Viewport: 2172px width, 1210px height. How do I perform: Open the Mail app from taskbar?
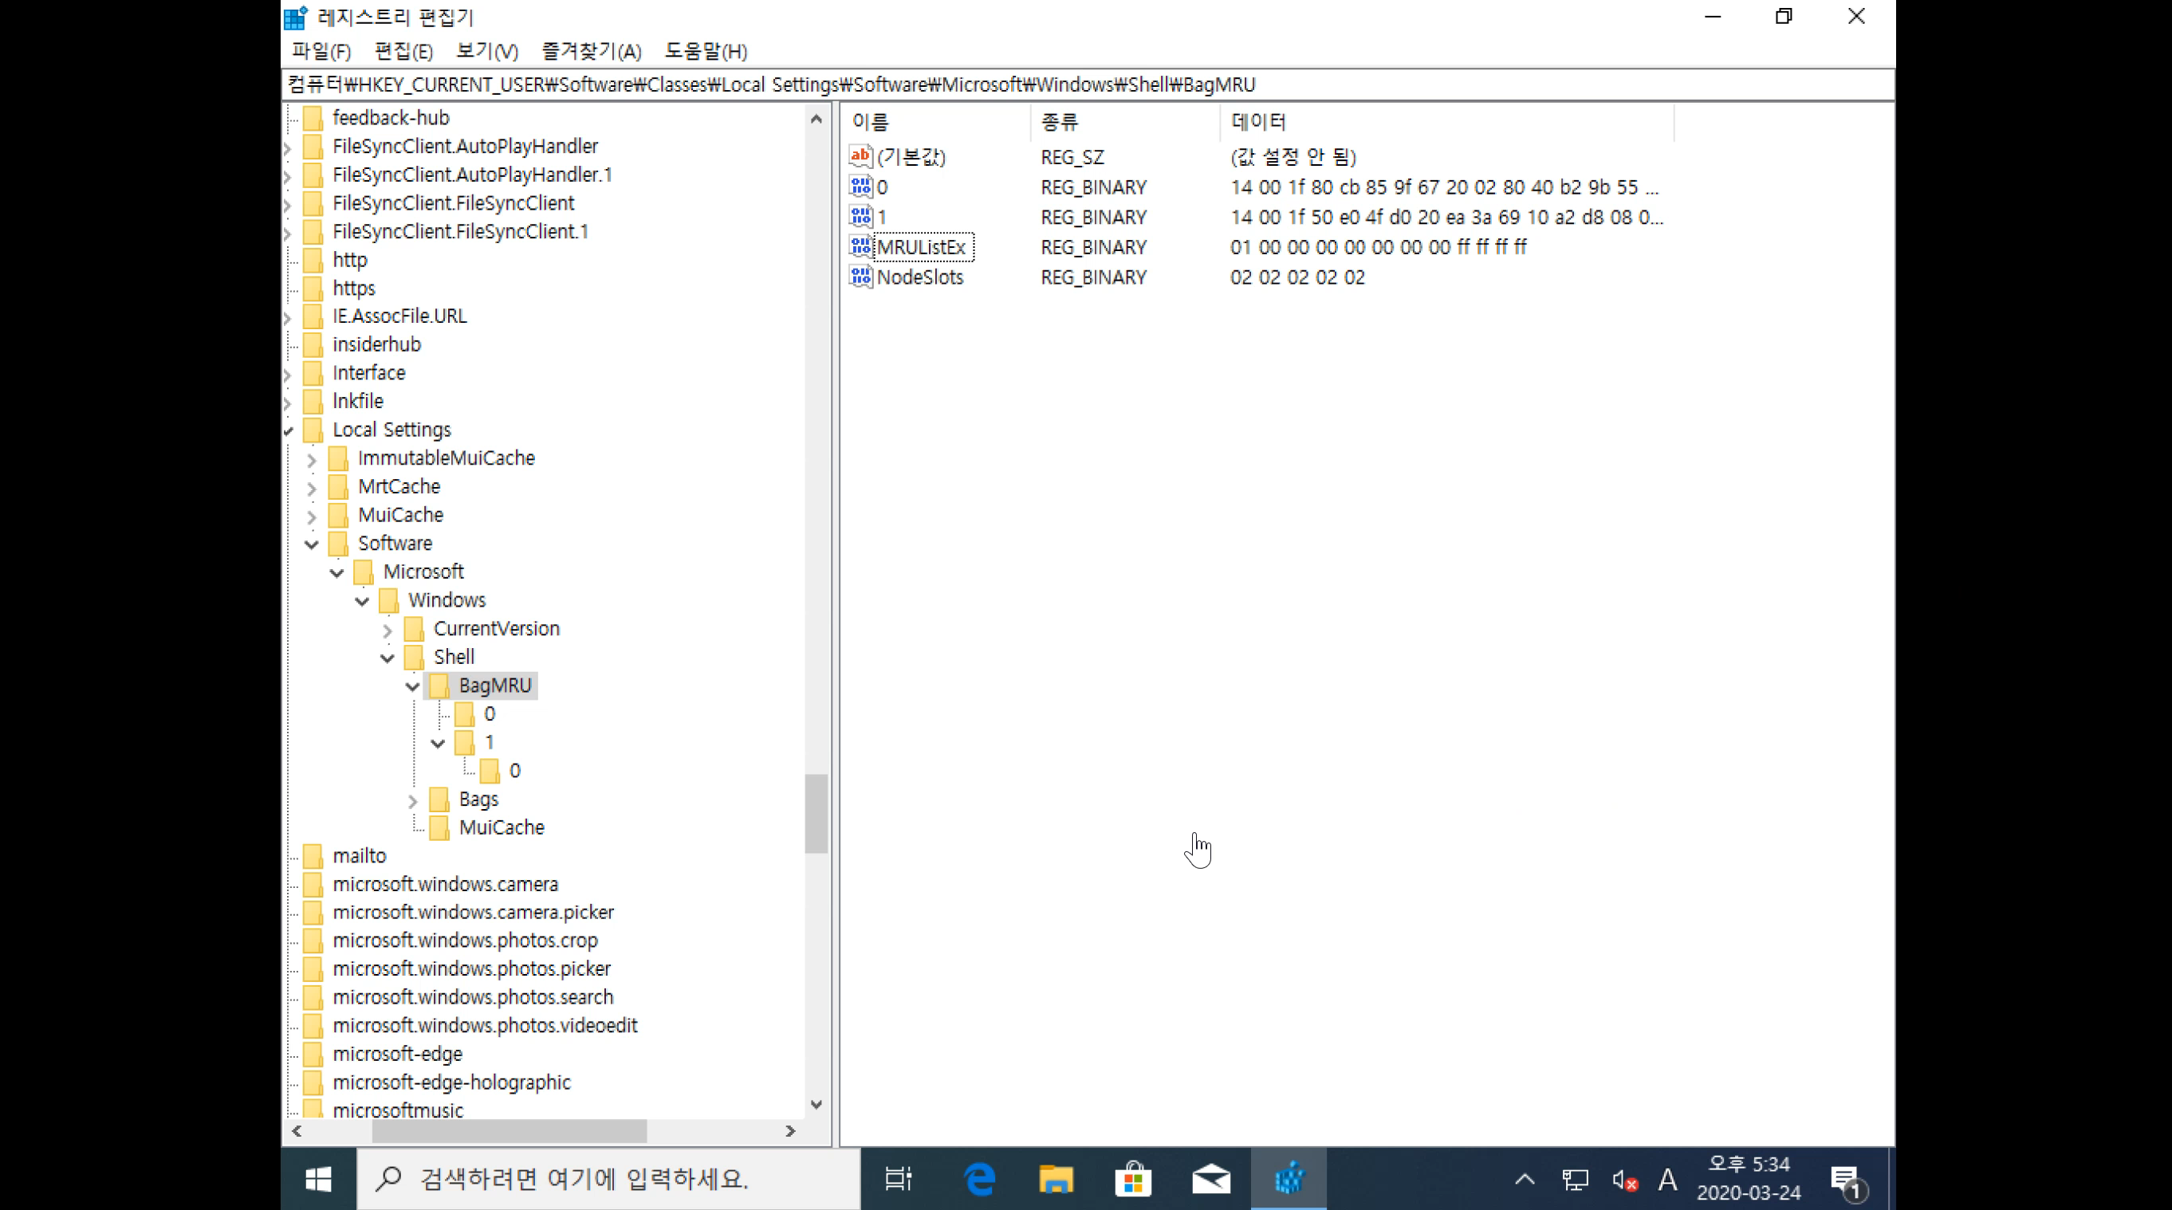[1211, 1178]
